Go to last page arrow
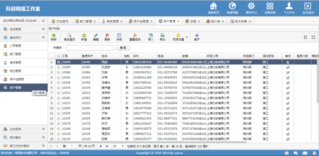319x156 pixels. pyautogui.click(x=107, y=146)
